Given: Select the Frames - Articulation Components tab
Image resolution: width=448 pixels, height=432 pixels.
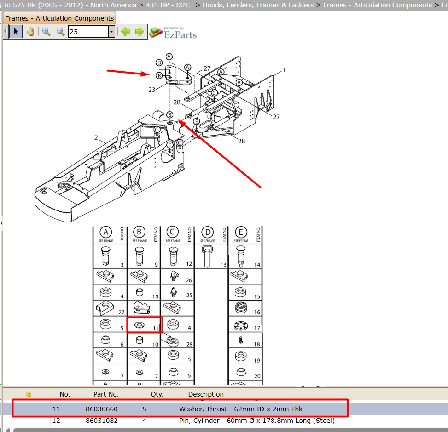Looking at the screenshot, I should point(59,18).
